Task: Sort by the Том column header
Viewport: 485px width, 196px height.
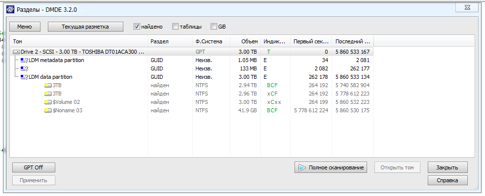Action: pos(79,41)
